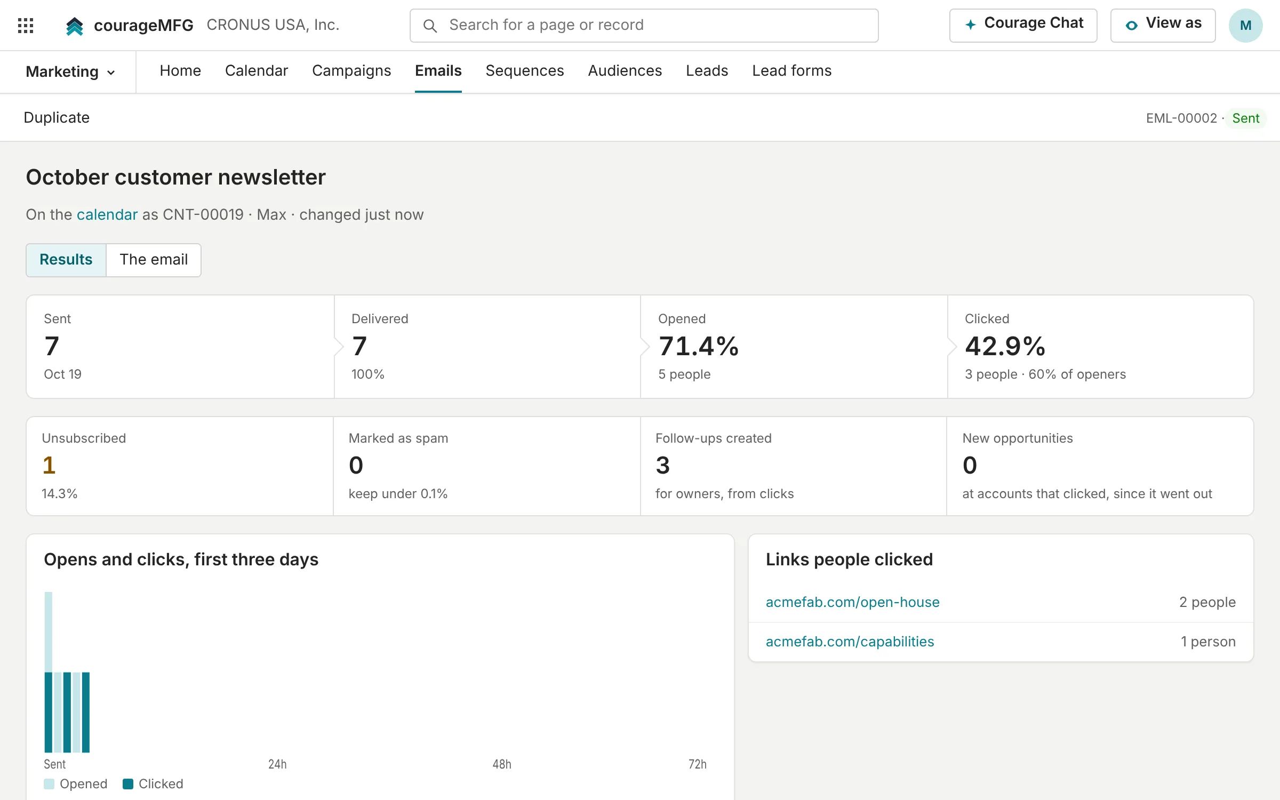Screen dimensions: 1280x800
Task: Click the Unsubscribed count 1
Action: point(49,466)
